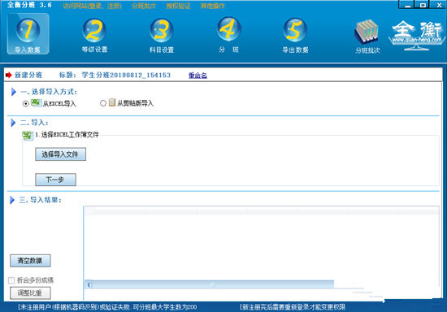Open the 分班批次 books icon

(367, 37)
